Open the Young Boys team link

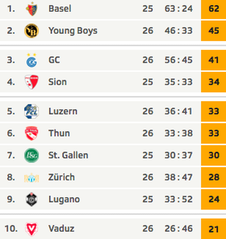73,31
